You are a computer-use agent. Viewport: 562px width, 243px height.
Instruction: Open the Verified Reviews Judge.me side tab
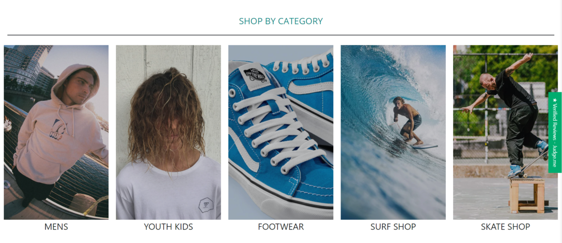pyautogui.click(x=555, y=132)
